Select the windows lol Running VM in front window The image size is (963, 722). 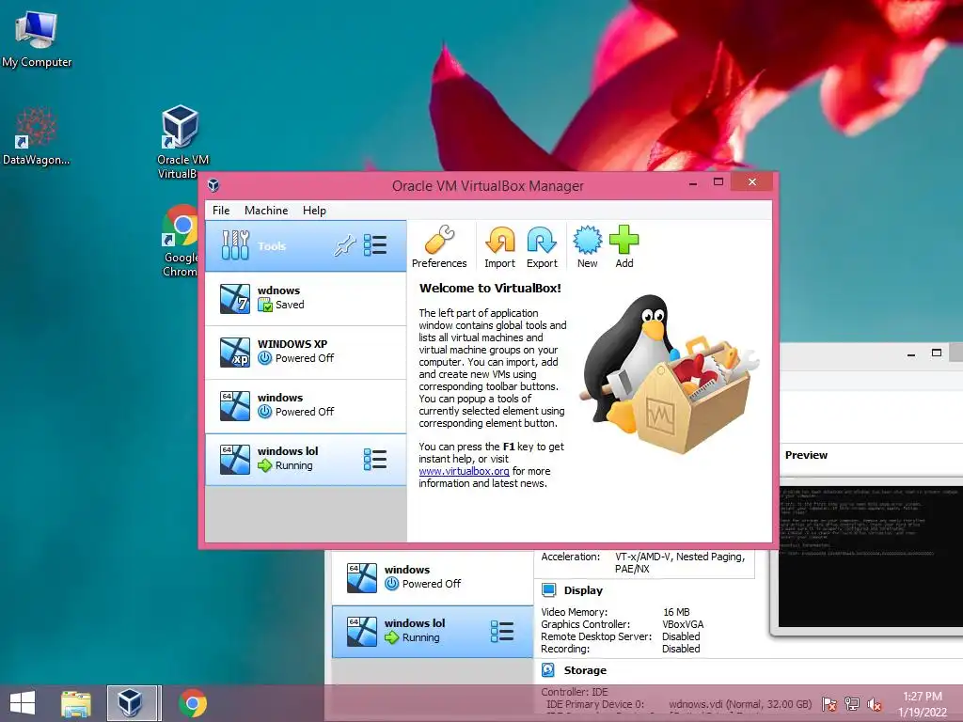(306, 459)
